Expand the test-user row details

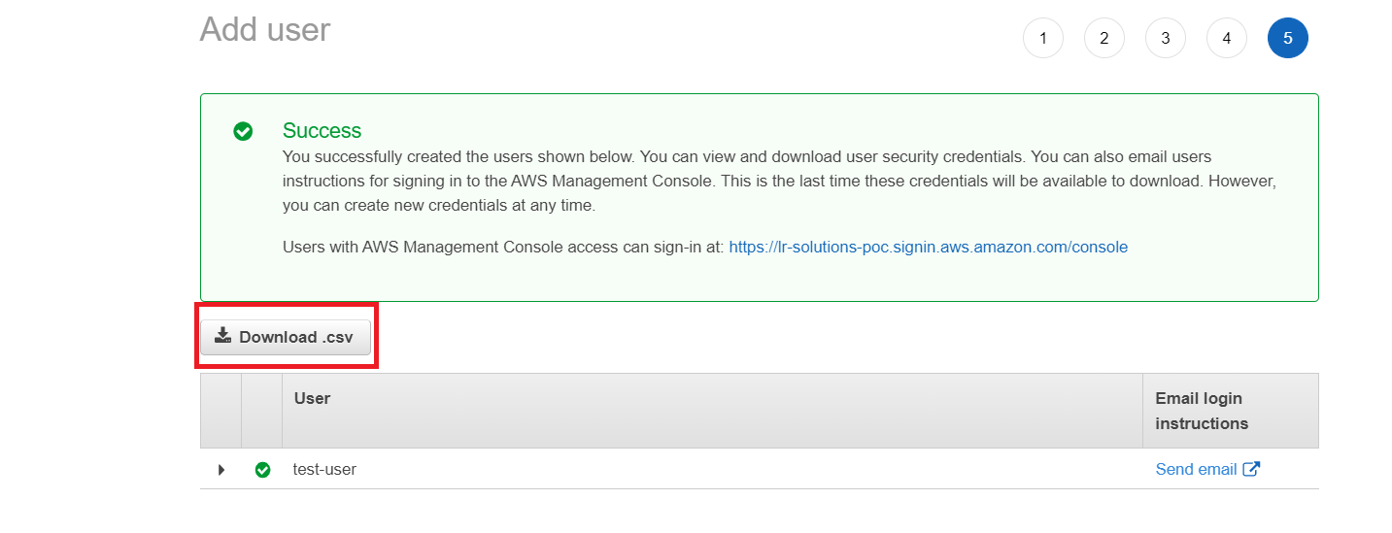pyautogui.click(x=221, y=470)
